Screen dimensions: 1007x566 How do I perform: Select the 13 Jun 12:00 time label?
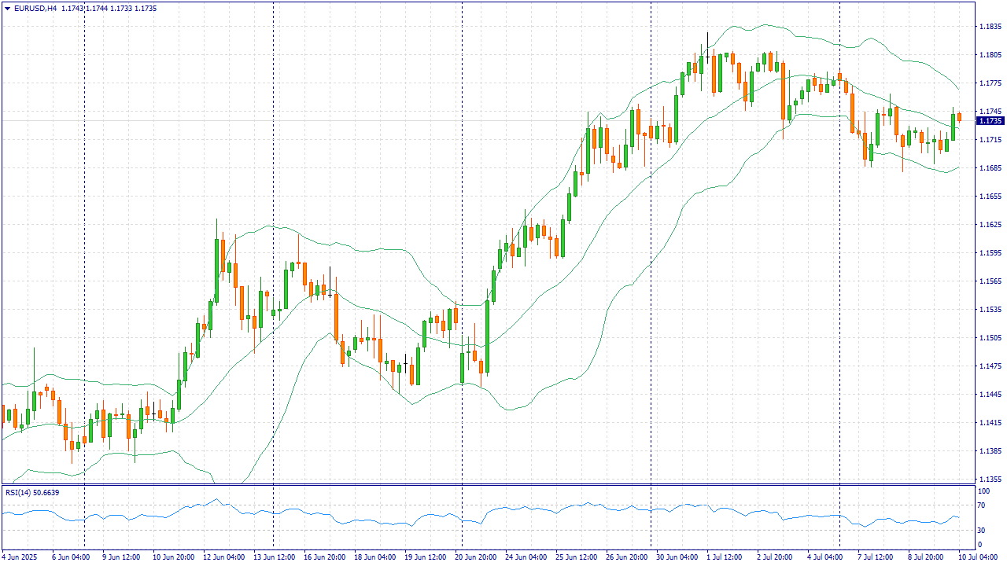274,557
